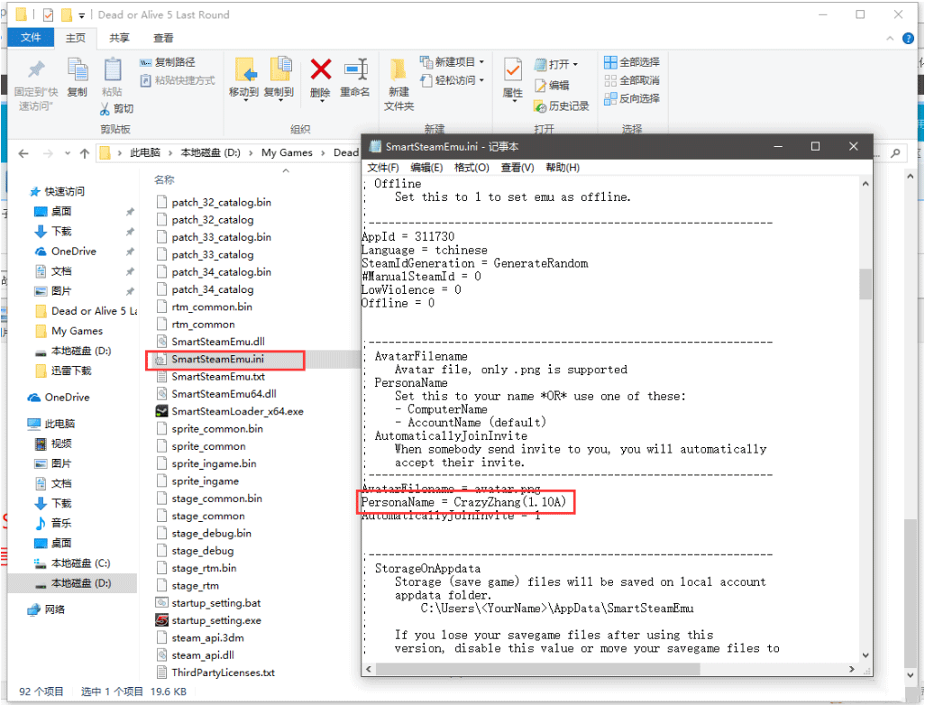
Task: Click Notepad scroll right arrow
Action: 851,669
